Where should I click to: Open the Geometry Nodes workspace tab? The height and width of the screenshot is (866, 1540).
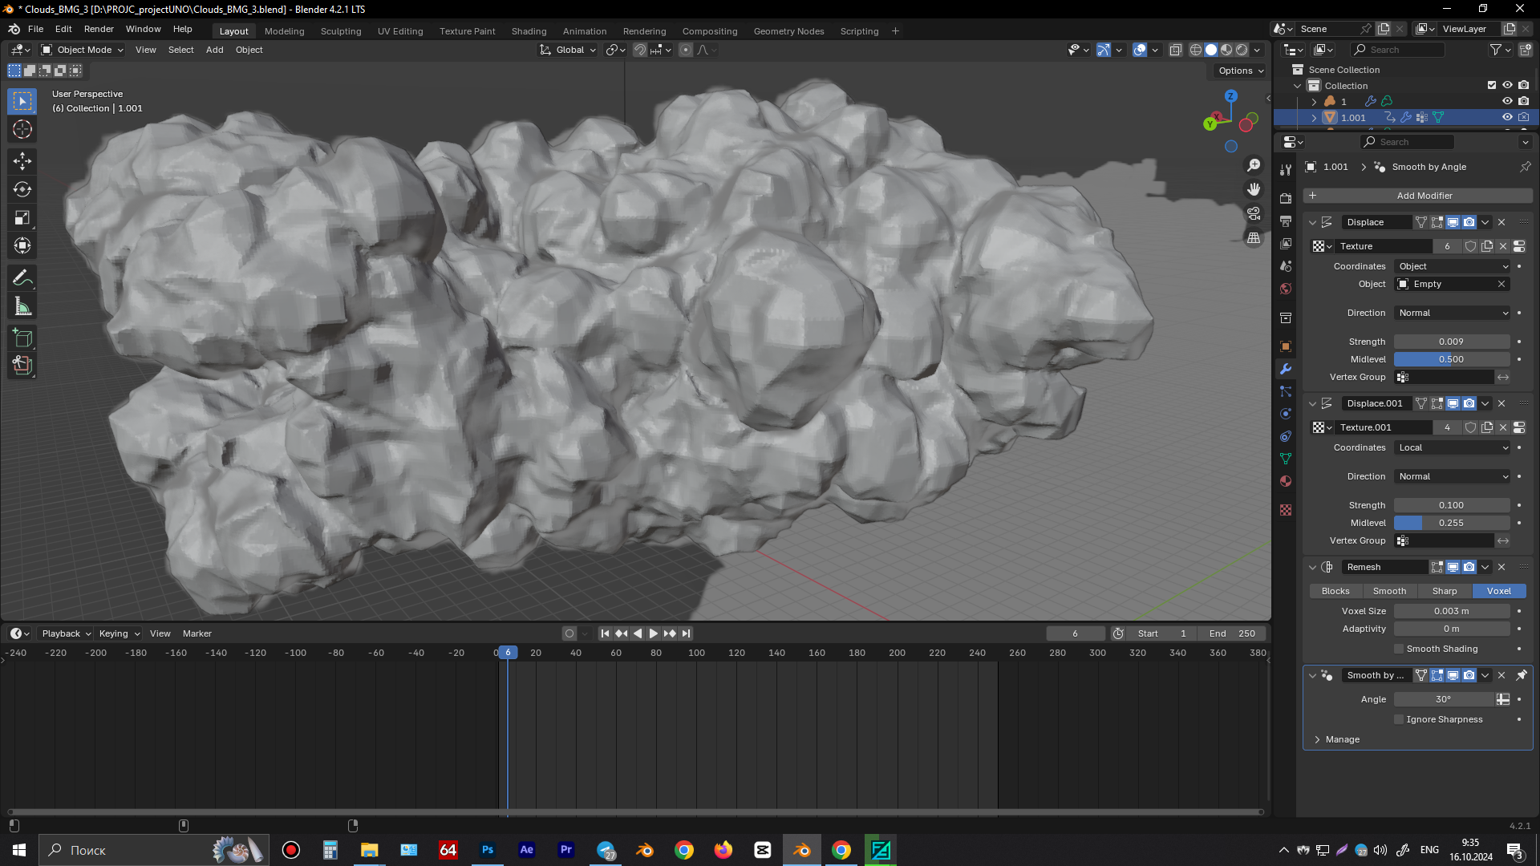788,31
